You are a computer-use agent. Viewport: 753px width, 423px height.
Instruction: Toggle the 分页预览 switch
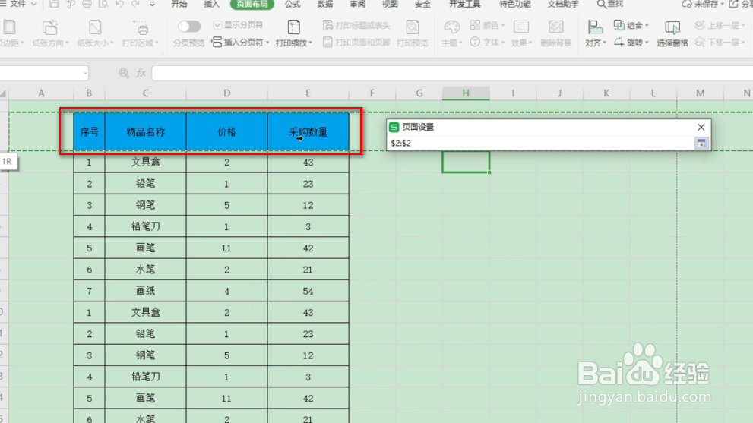click(x=188, y=27)
